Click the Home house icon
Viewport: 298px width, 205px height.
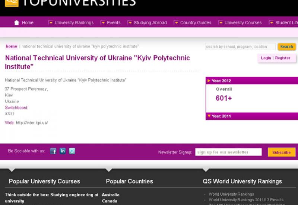(16, 23)
